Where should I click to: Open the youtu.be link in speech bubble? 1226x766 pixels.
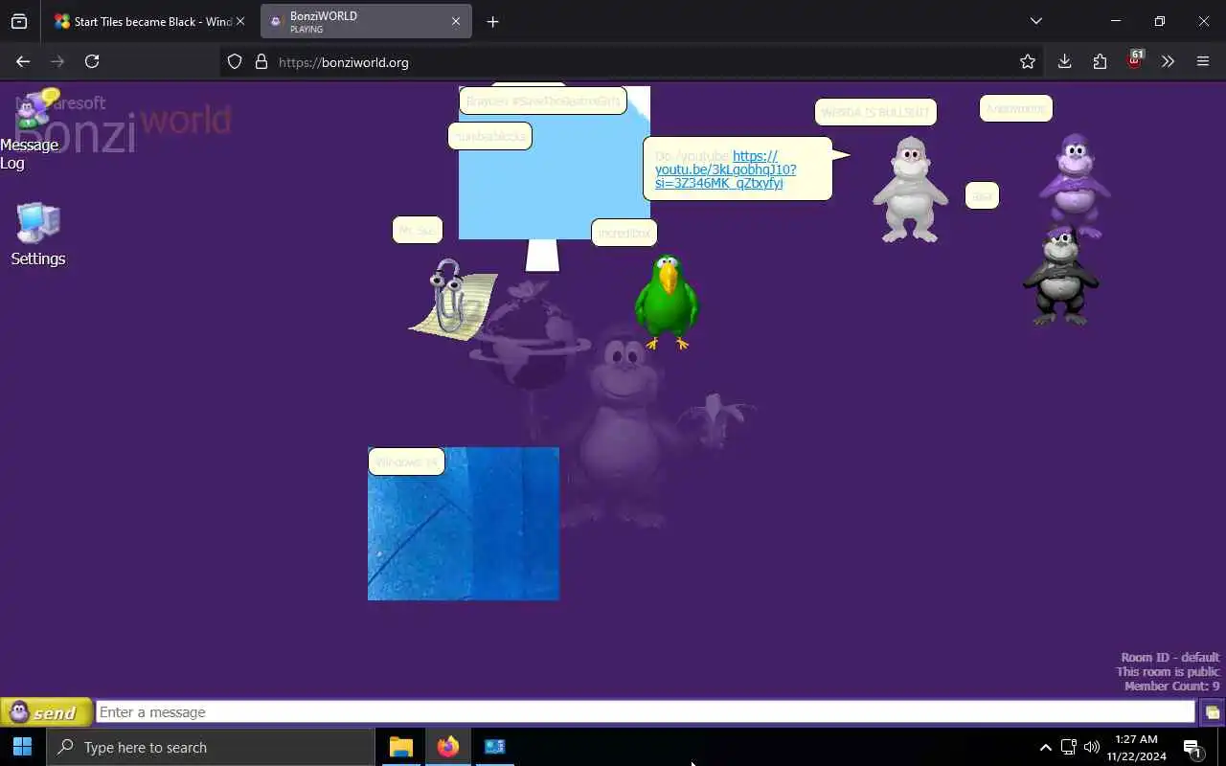tap(725, 169)
